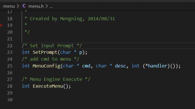Click line number 25 in gutter
Viewport: 195px width, 109px height.
click(x=10, y=66)
